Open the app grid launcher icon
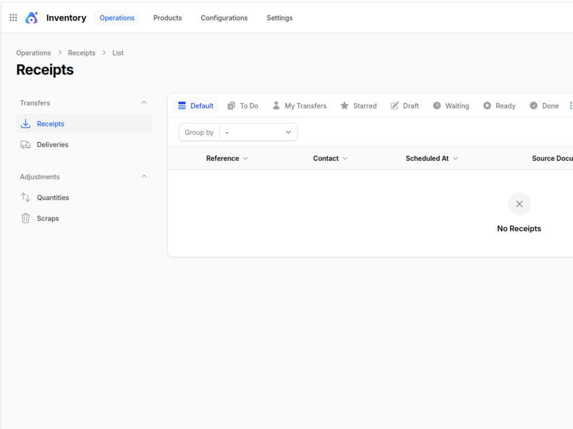Screen dimensions: 573x429 click(x=13, y=18)
